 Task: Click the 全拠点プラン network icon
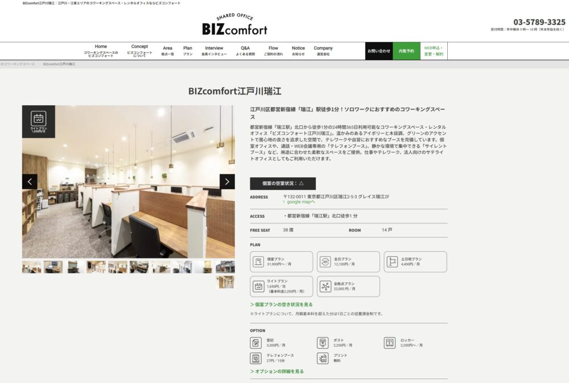(x=325, y=286)
